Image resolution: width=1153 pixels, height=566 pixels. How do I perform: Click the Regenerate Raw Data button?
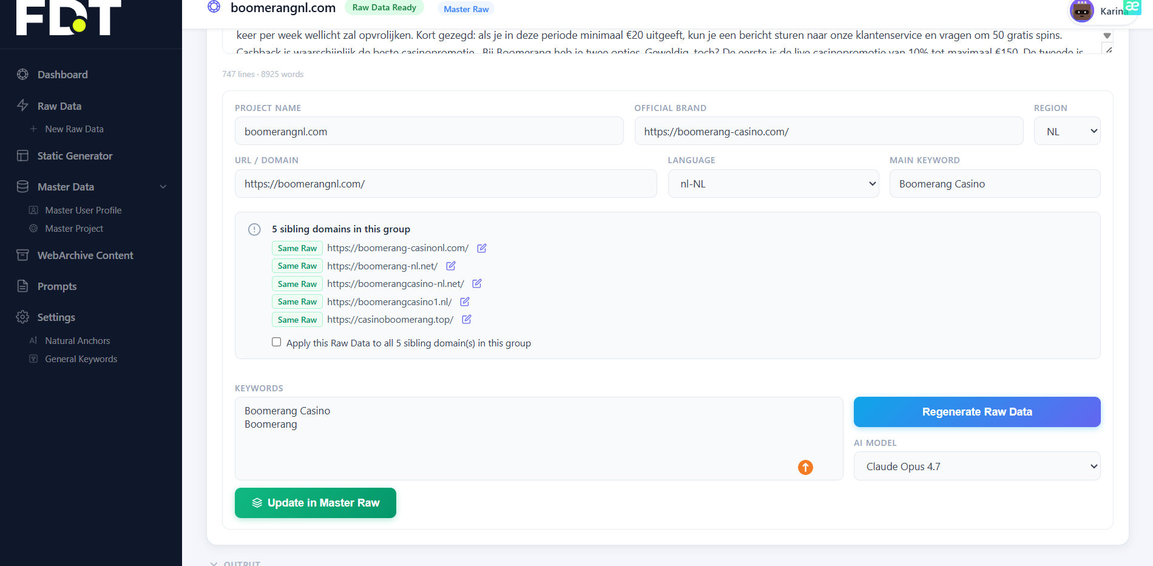click(976, 412)
